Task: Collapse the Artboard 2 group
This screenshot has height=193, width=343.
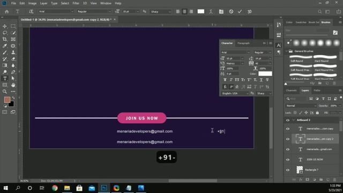Action: click(294, 120)
